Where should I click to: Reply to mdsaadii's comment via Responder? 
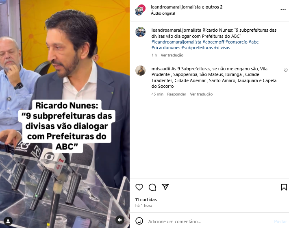pos(176,94)
